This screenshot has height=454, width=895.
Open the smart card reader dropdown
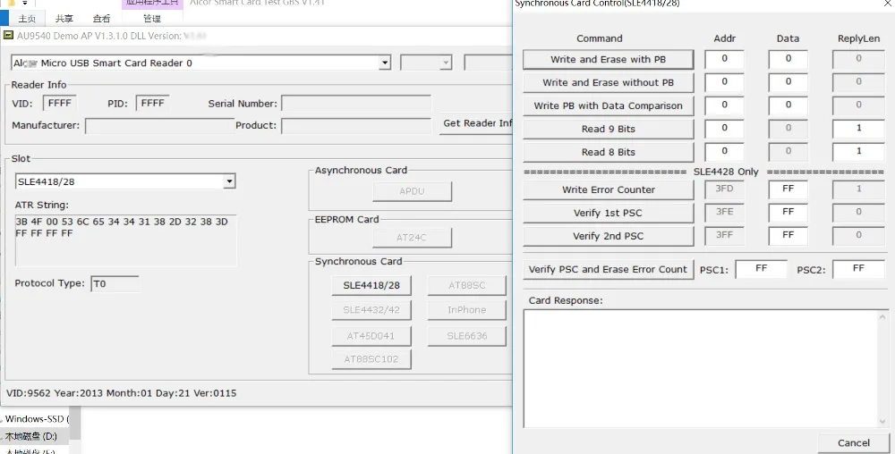point(385,63)
